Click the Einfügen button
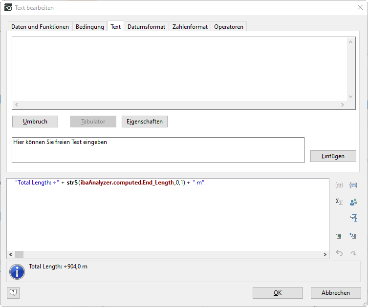 point(333,156)
